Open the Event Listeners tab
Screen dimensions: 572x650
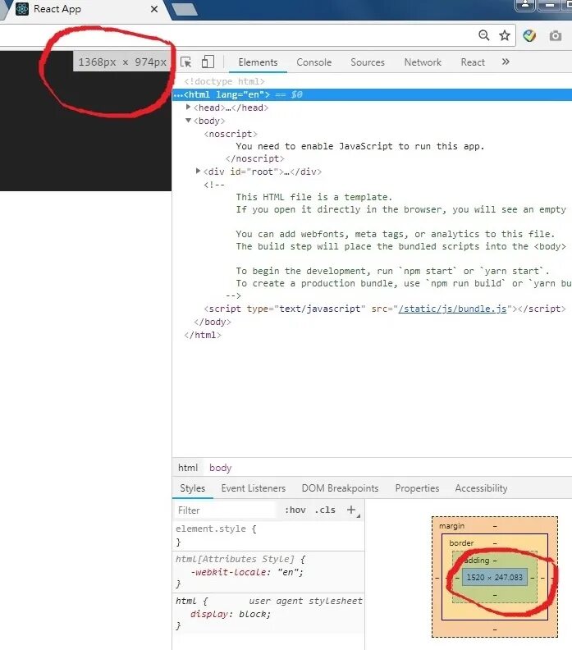(x=254, y=488)
